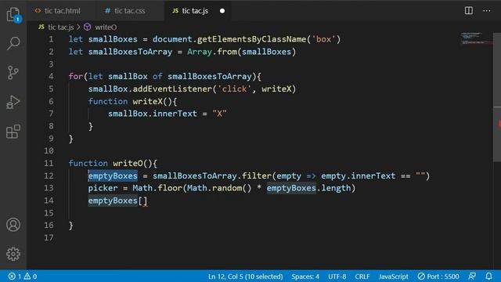The height and width of the screenshot is (282, 501).
Task: Click smallBoxesToArray on line 4
Action: (x=210, y=77)
